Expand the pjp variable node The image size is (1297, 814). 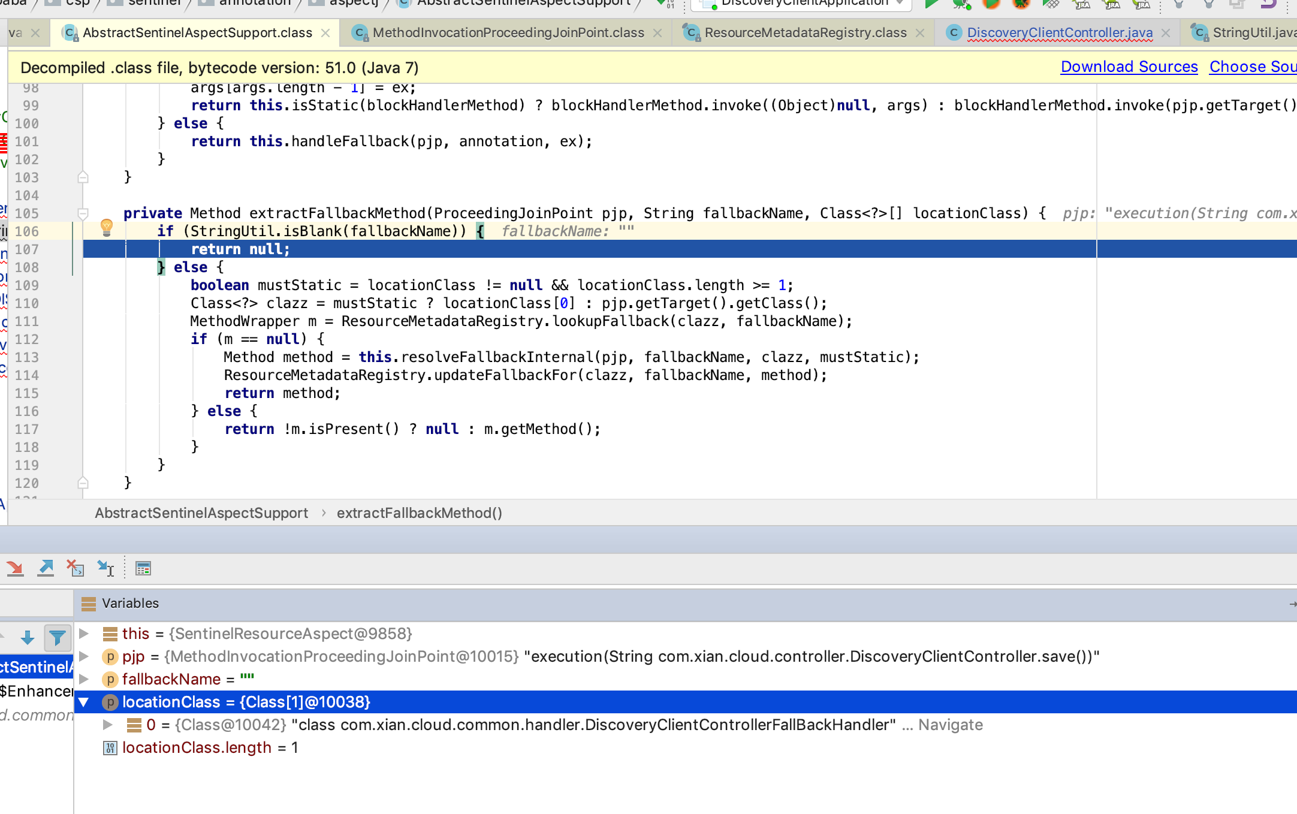coord(85,656)
